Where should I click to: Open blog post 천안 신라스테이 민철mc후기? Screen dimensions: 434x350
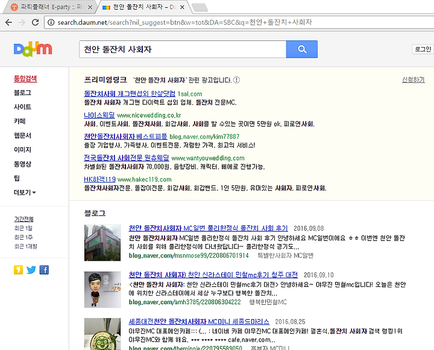pyautogui.click(x=213, y=275)
